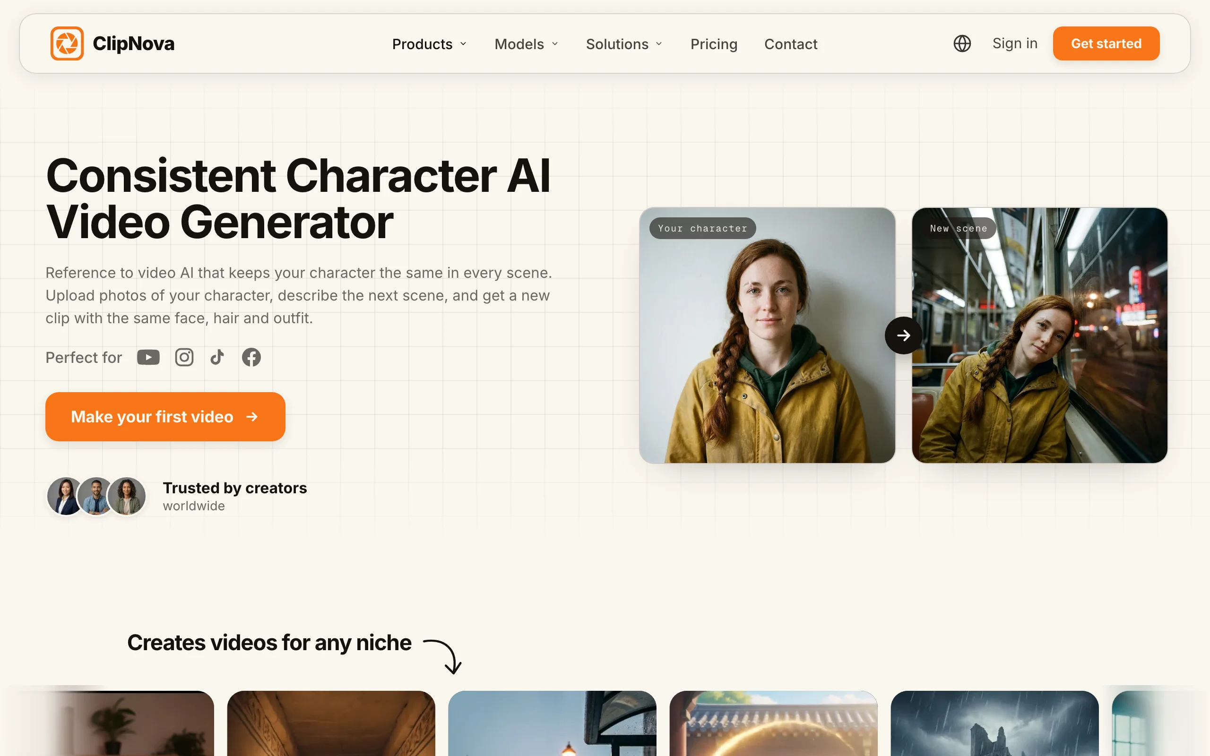The height and width of the screenshot is (756, 1210).
Task: Click the 'Perfect for' label text
Action: pos(84,358)
